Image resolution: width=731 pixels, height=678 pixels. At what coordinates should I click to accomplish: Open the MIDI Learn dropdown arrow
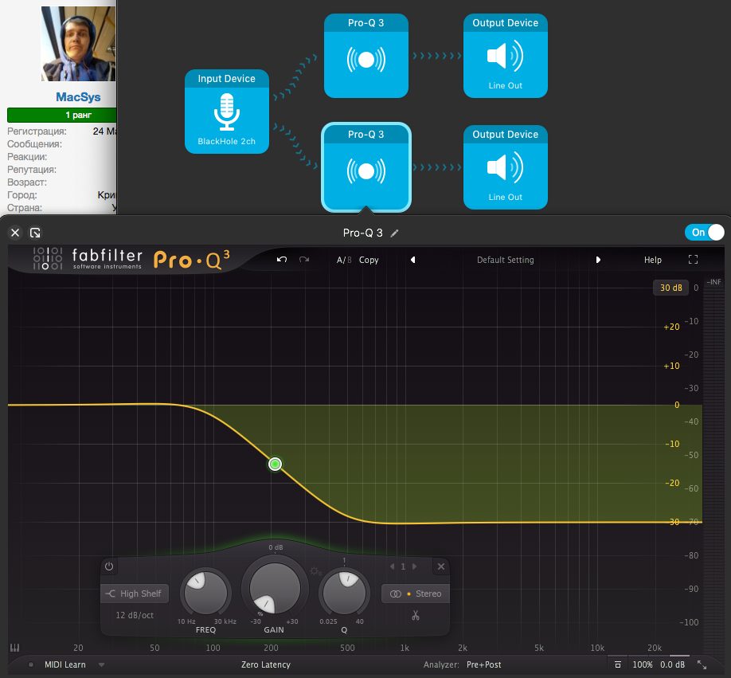coord(102,665)
